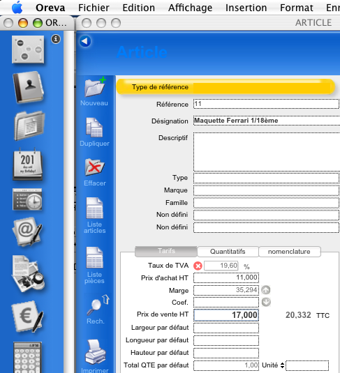The width and height of the screenshot is (340, 373).
Task: Click the info icon in sidebar
Action: tap(56, 39)
